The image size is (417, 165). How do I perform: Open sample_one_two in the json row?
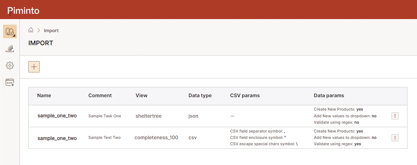57,116
